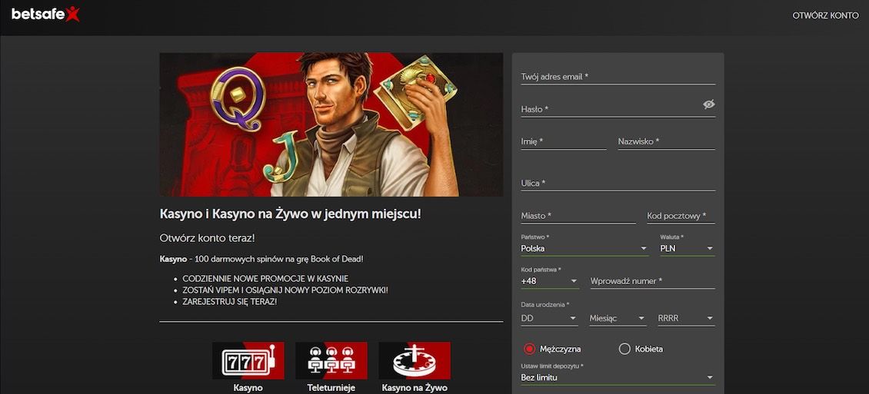The image size is (869, 394).
Task: Toggle password visibility eye icon
Action: pos(709,104)
